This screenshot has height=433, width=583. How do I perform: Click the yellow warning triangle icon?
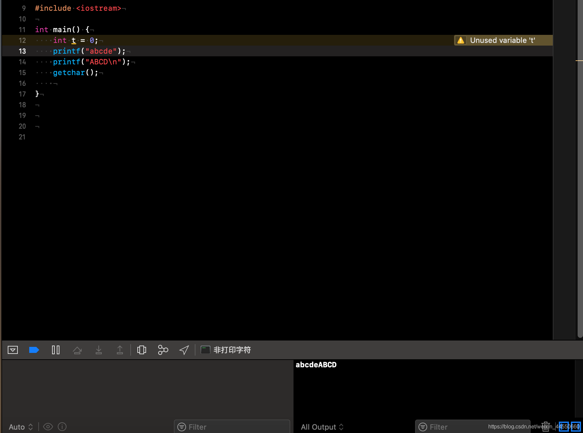tap(461, 40)
